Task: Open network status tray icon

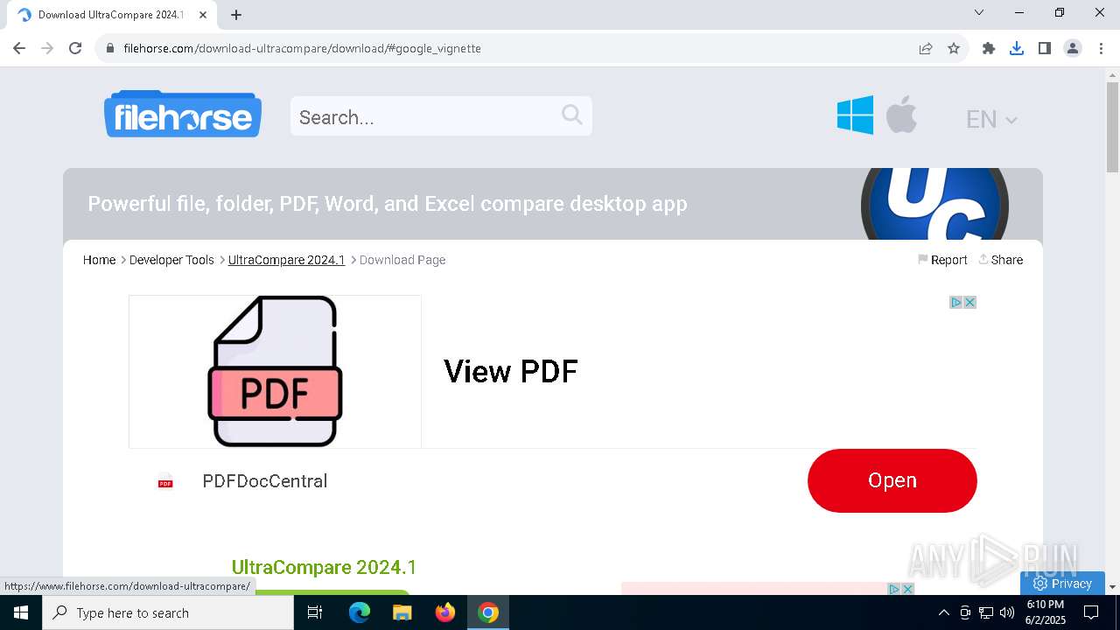Action: pyautogui.click(x=986, y=612)
